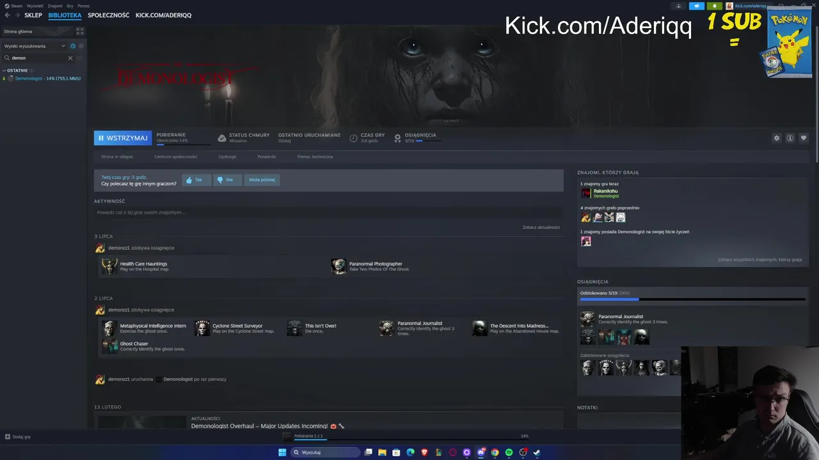Image resolution: width=819 pixels, height=460 pixels.
Task: Open the Dyskusje link
Action: click(x=227, y=157)
